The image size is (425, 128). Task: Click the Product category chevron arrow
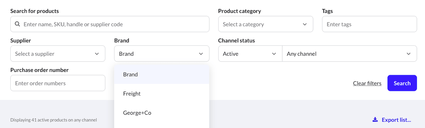pos(305,24)
